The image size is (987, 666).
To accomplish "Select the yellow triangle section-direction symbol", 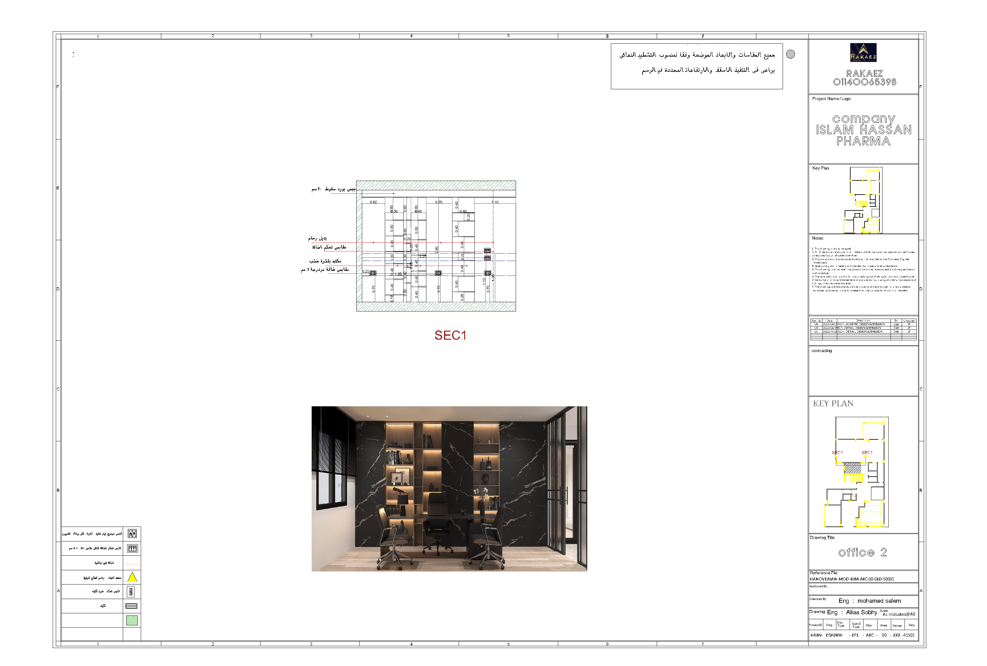I will pos(132,577).
